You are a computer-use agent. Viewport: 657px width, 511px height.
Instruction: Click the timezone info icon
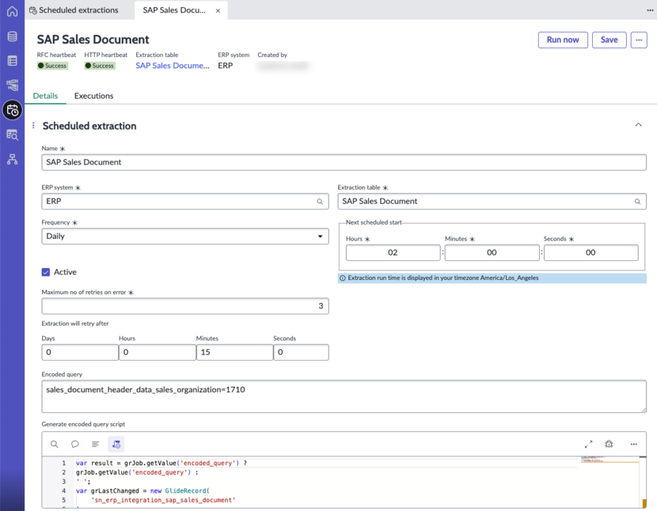(342, 278)
